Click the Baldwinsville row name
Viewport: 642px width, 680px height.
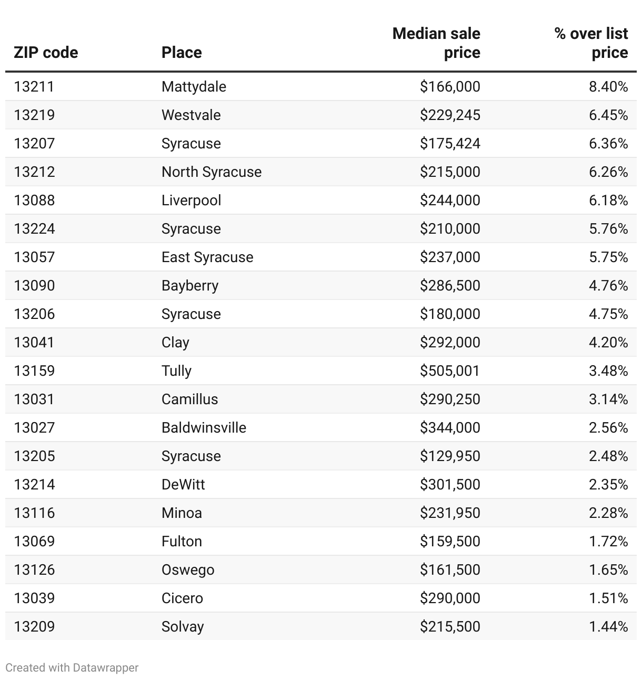[204, 427]
